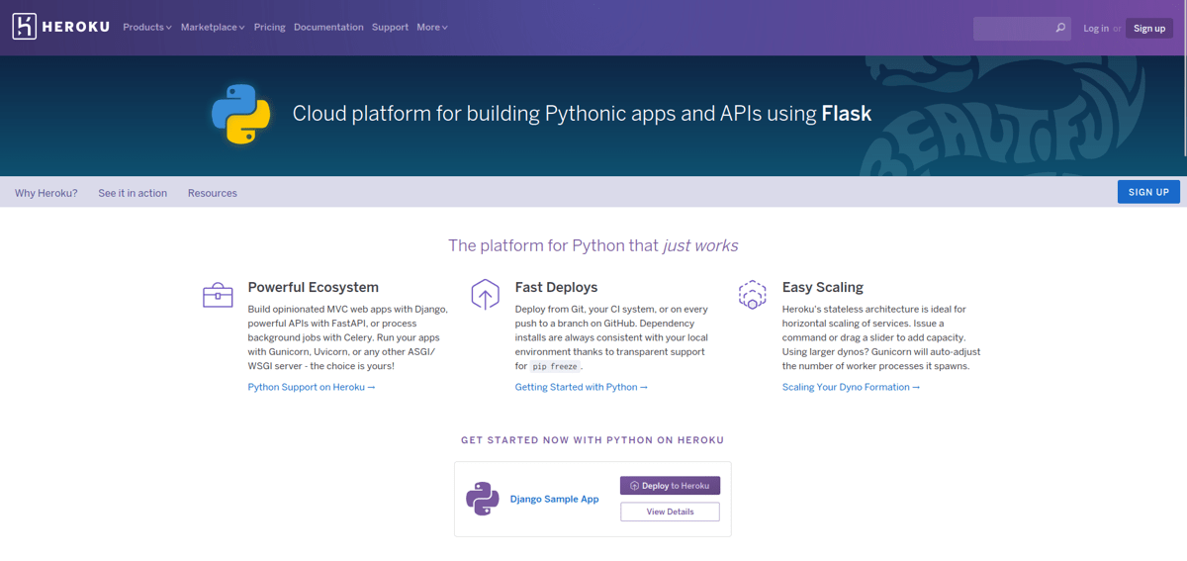The image size is (1187, 561).
Task: Open the More dropdown in the navigation
Action: [x=432, y=28]
